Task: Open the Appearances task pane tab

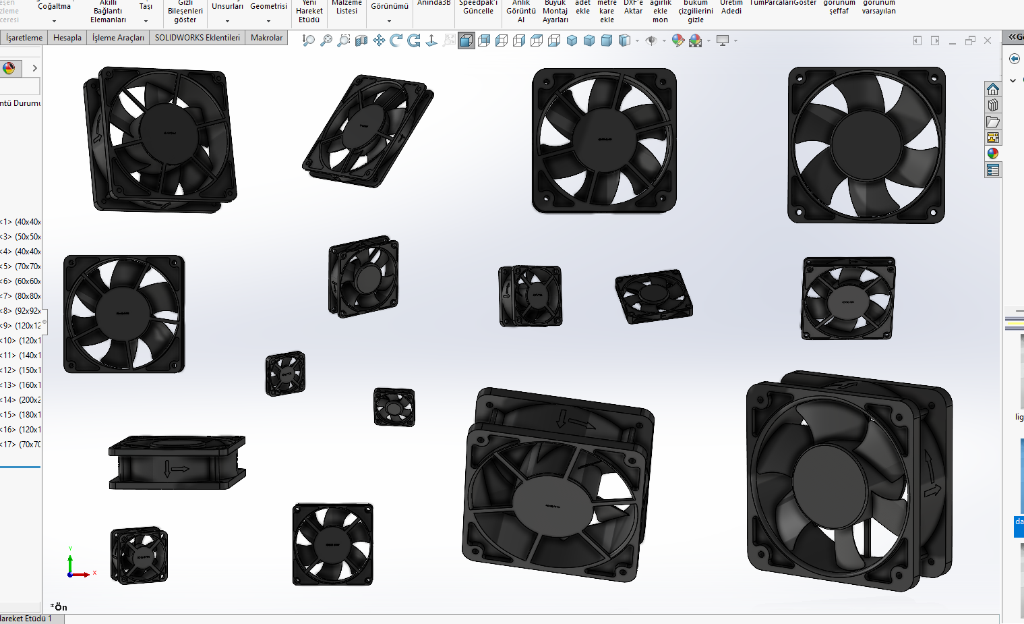Action: coord(993,154)
